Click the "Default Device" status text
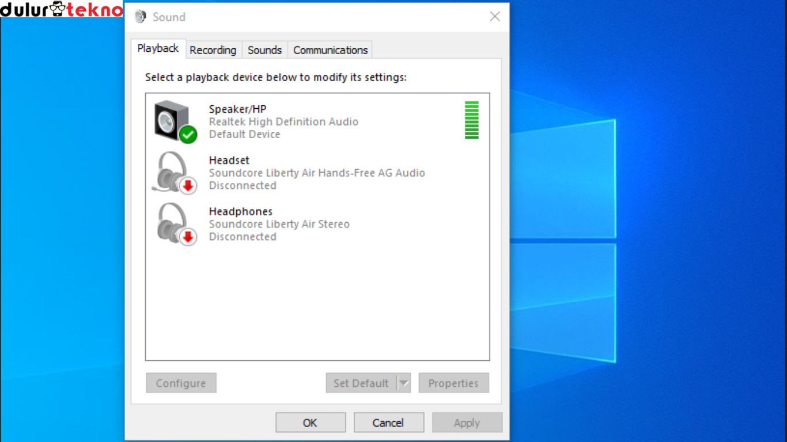The width and height of the screenshot is (787, 442). point(244,134)
